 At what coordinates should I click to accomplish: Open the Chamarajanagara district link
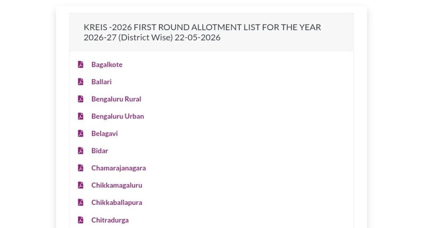[x=119, y=169]
